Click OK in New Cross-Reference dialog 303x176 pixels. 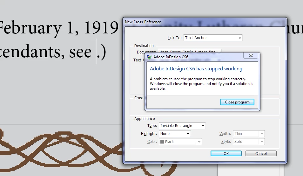pos(226,153)
